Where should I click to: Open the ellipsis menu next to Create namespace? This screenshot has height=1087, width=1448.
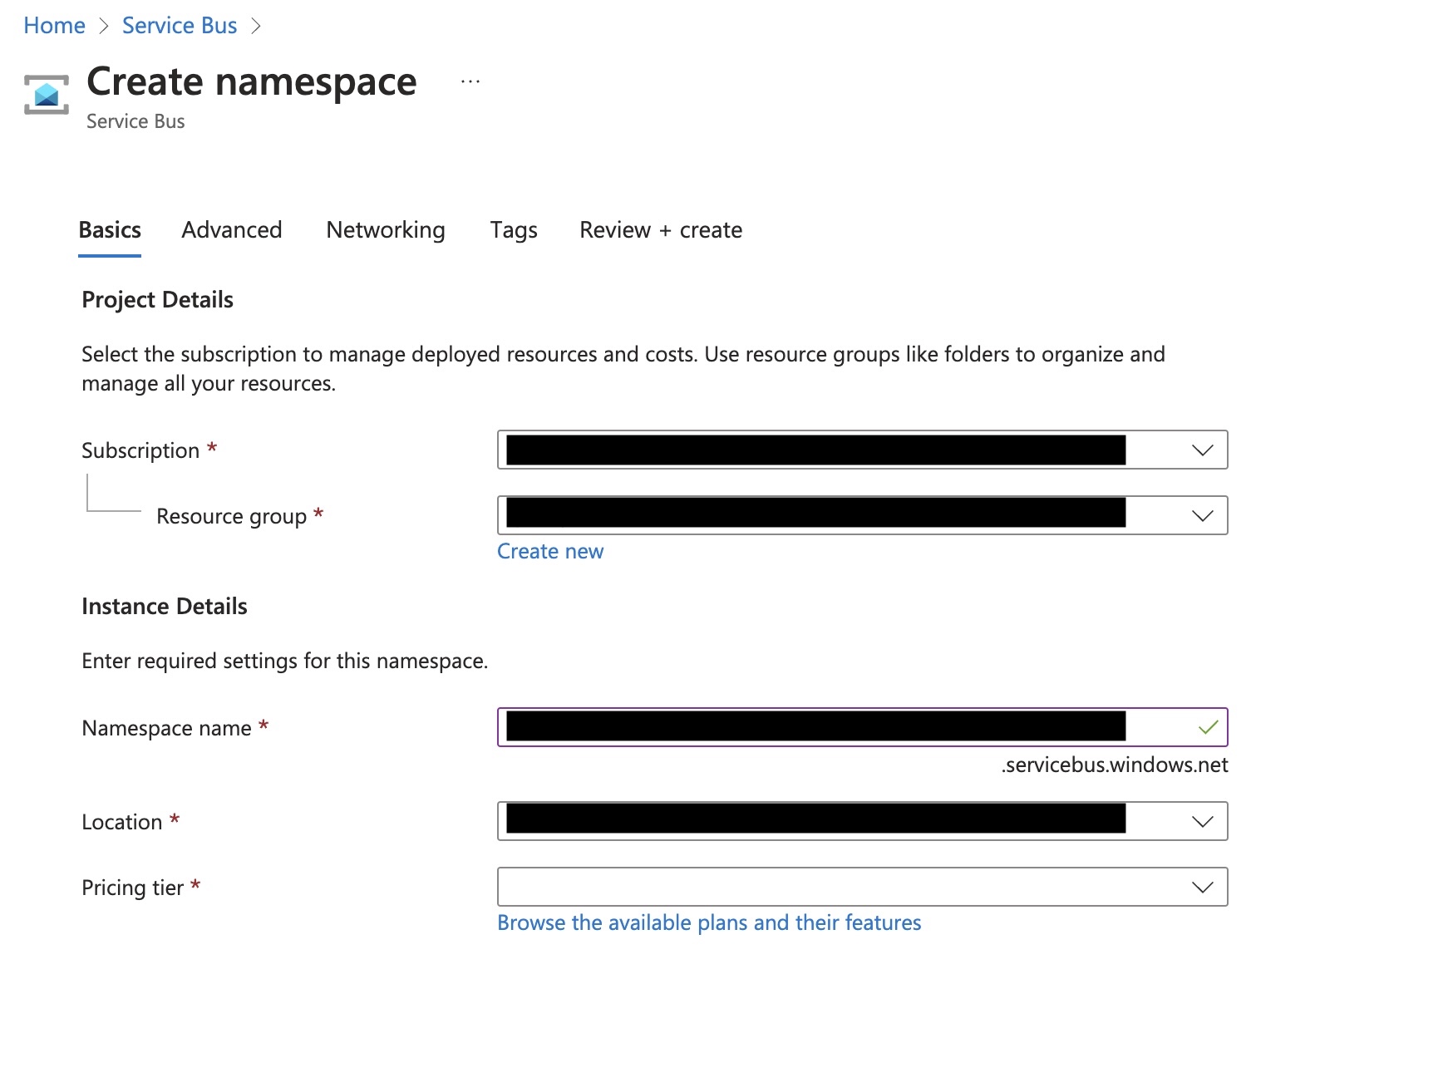(470, 80)
